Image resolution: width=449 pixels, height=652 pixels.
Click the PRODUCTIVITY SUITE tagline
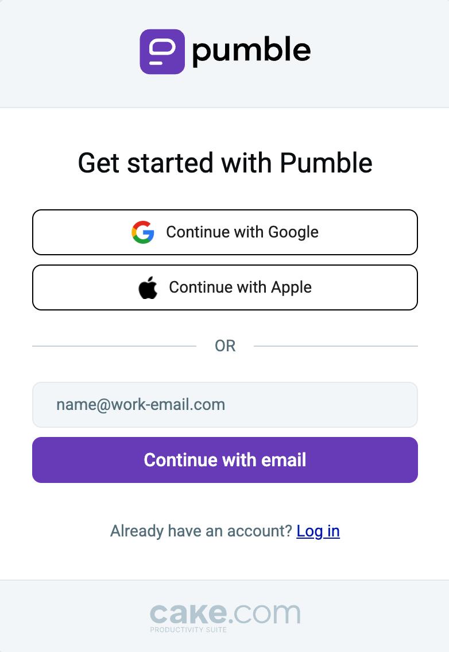click(188, 630)
